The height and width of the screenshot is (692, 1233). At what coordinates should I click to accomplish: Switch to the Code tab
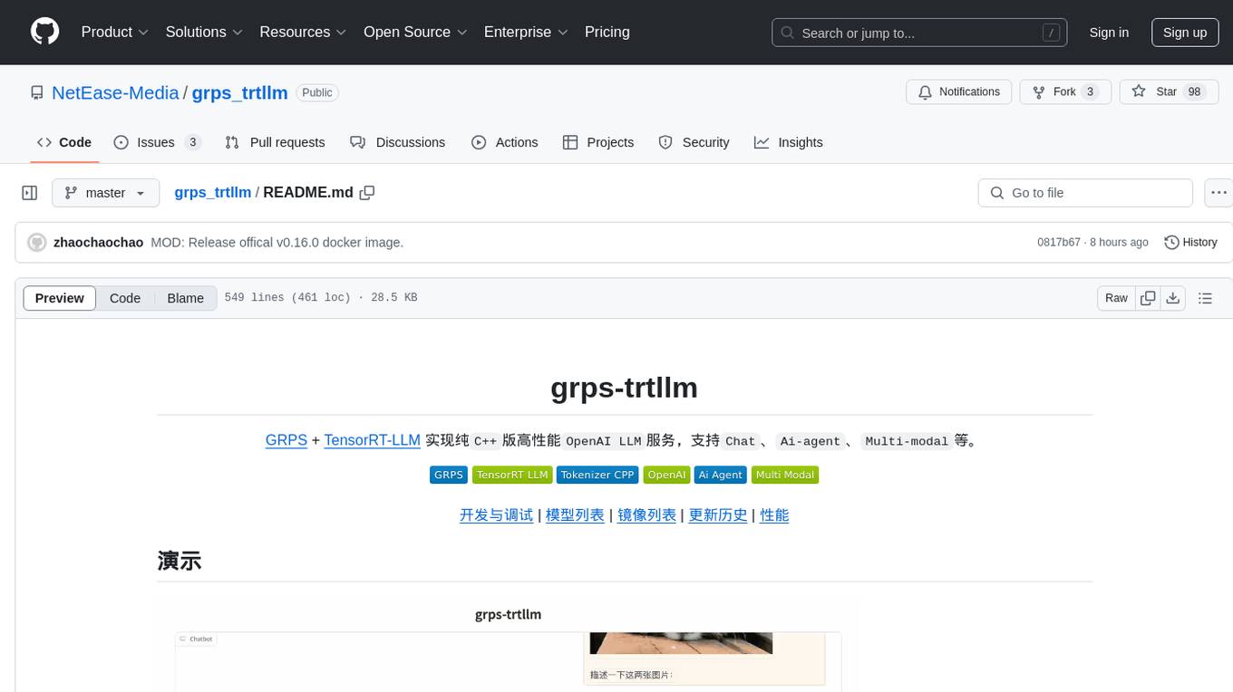click(64, 142)
